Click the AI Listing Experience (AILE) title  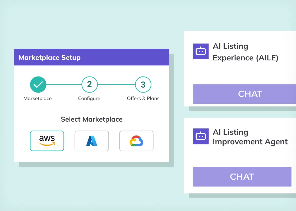pos(246,52)
